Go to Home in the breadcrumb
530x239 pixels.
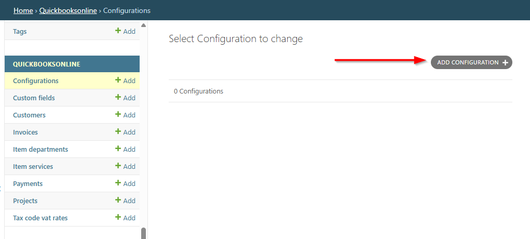[x=23, y=10]
